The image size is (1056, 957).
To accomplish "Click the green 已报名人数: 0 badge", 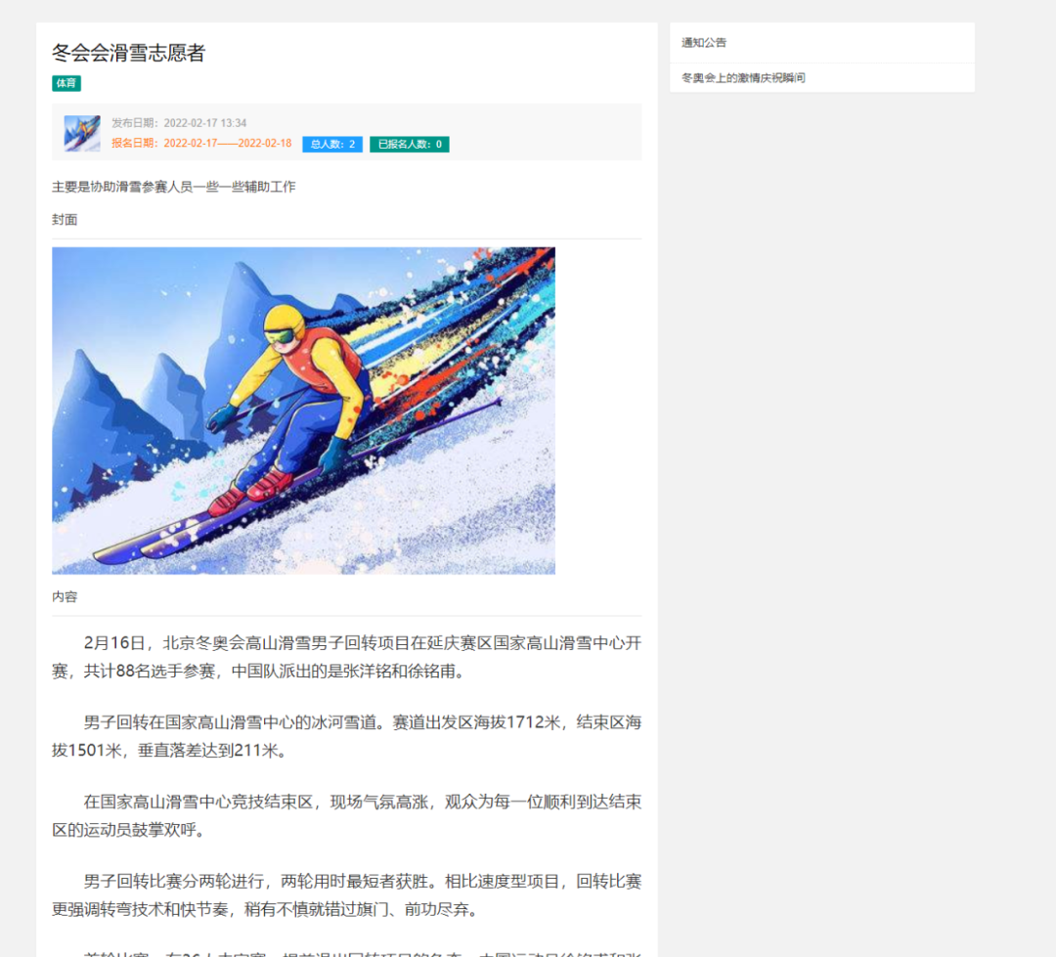I will pyautogui.click(x=410, y=144).
